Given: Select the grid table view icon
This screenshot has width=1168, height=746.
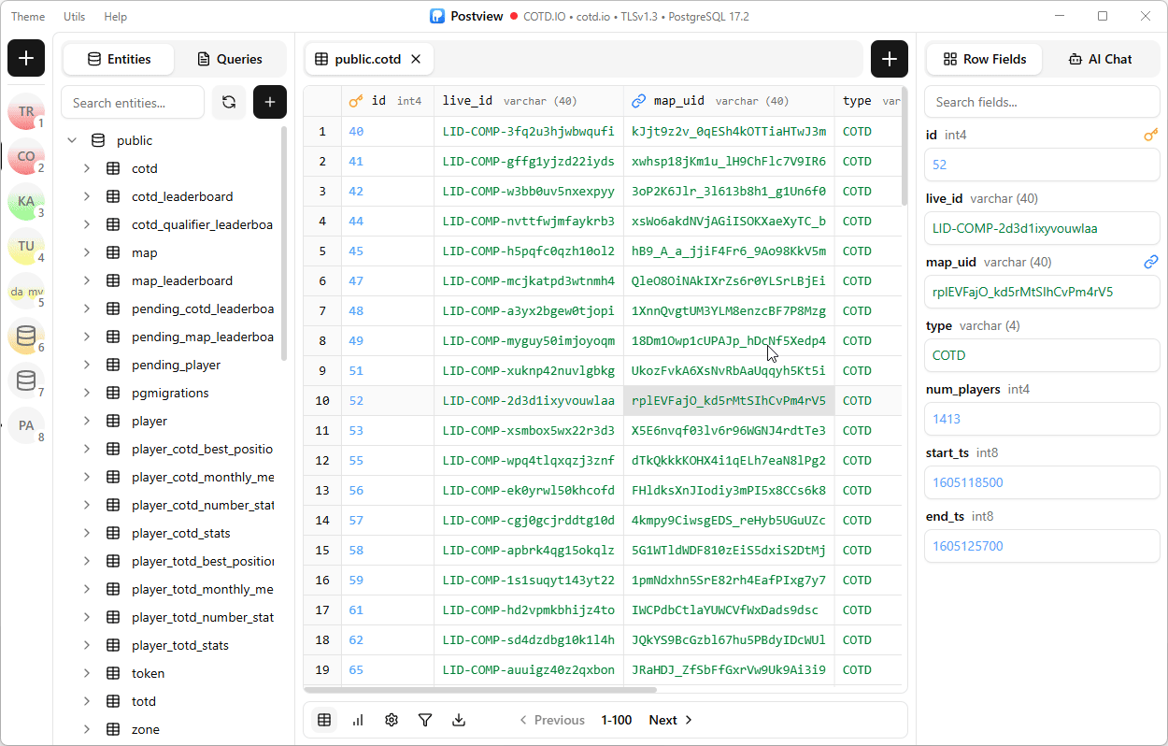Looking at the screenshot, I should coord(324,720).
